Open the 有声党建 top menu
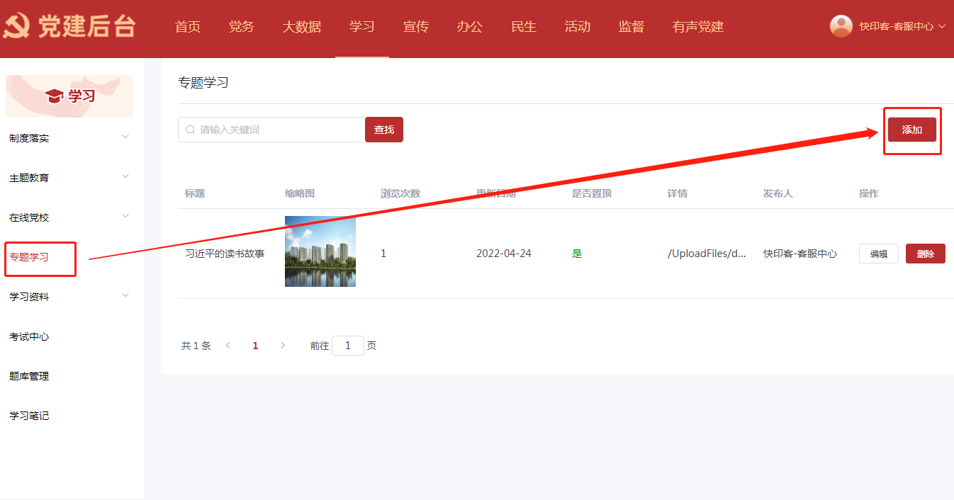The height and width of the screenshot is (500, 954). [x=697, y=27]
